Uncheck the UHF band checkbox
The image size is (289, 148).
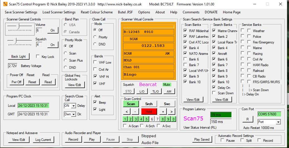point(95,83)
